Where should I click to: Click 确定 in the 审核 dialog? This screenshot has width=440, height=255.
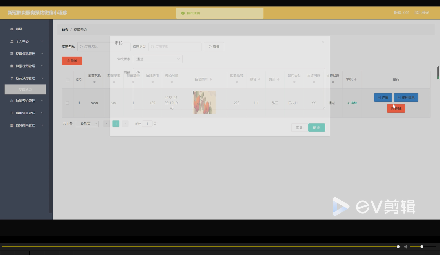click(x=317, y=128)
